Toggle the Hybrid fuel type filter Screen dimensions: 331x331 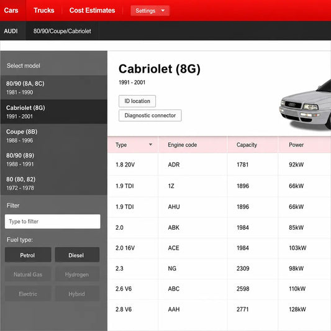tap(77, 294)
